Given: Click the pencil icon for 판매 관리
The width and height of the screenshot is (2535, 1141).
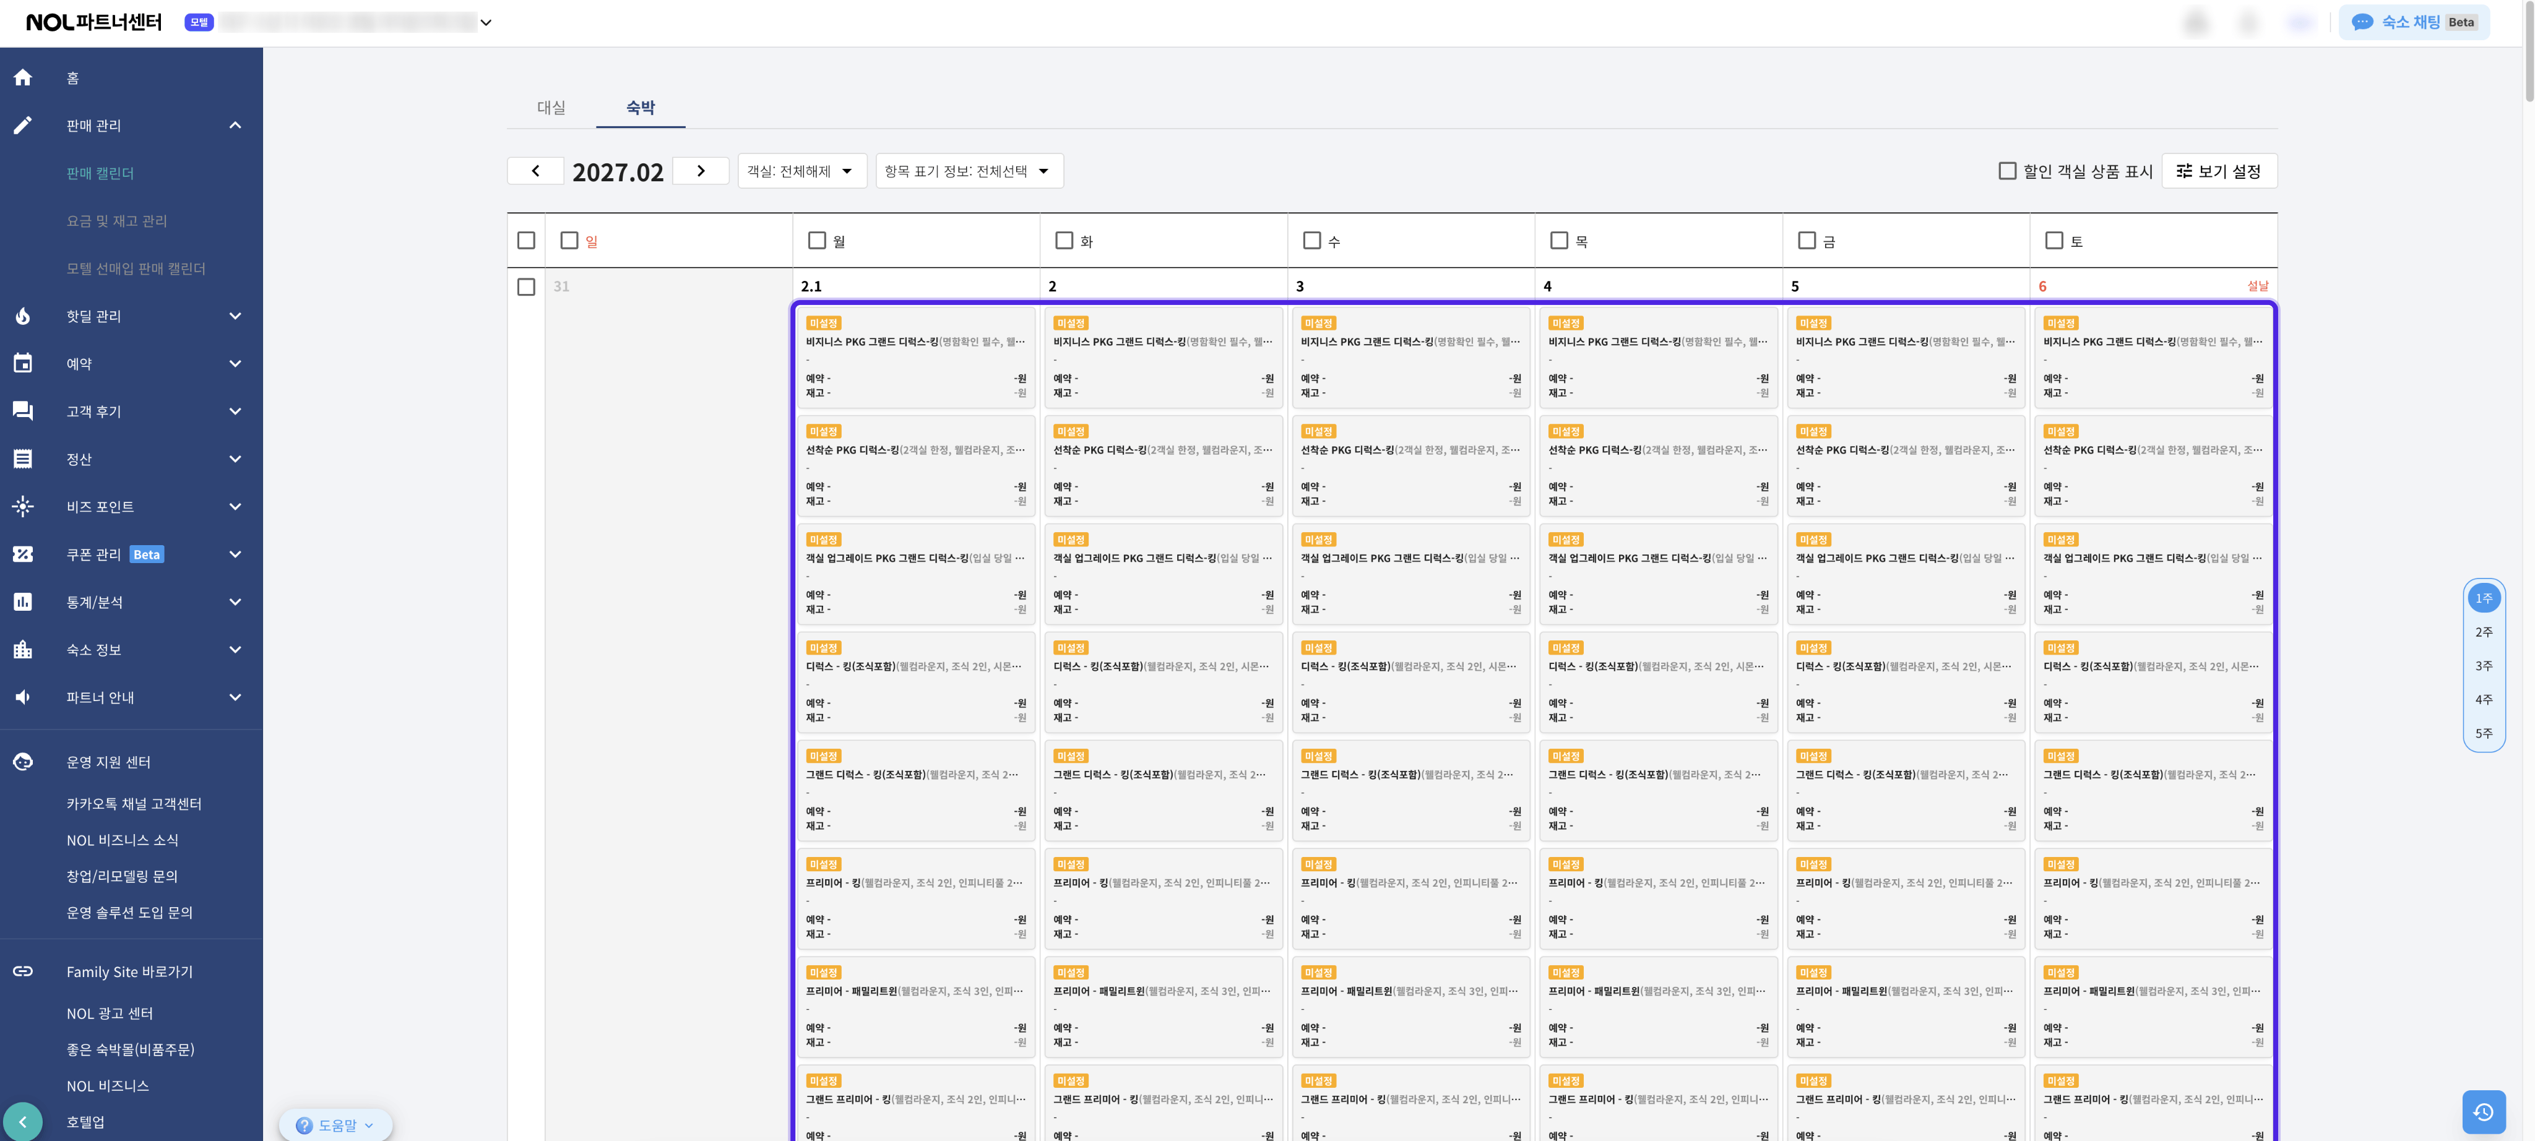Looking at the screenshot, I should tap(23, 125).
